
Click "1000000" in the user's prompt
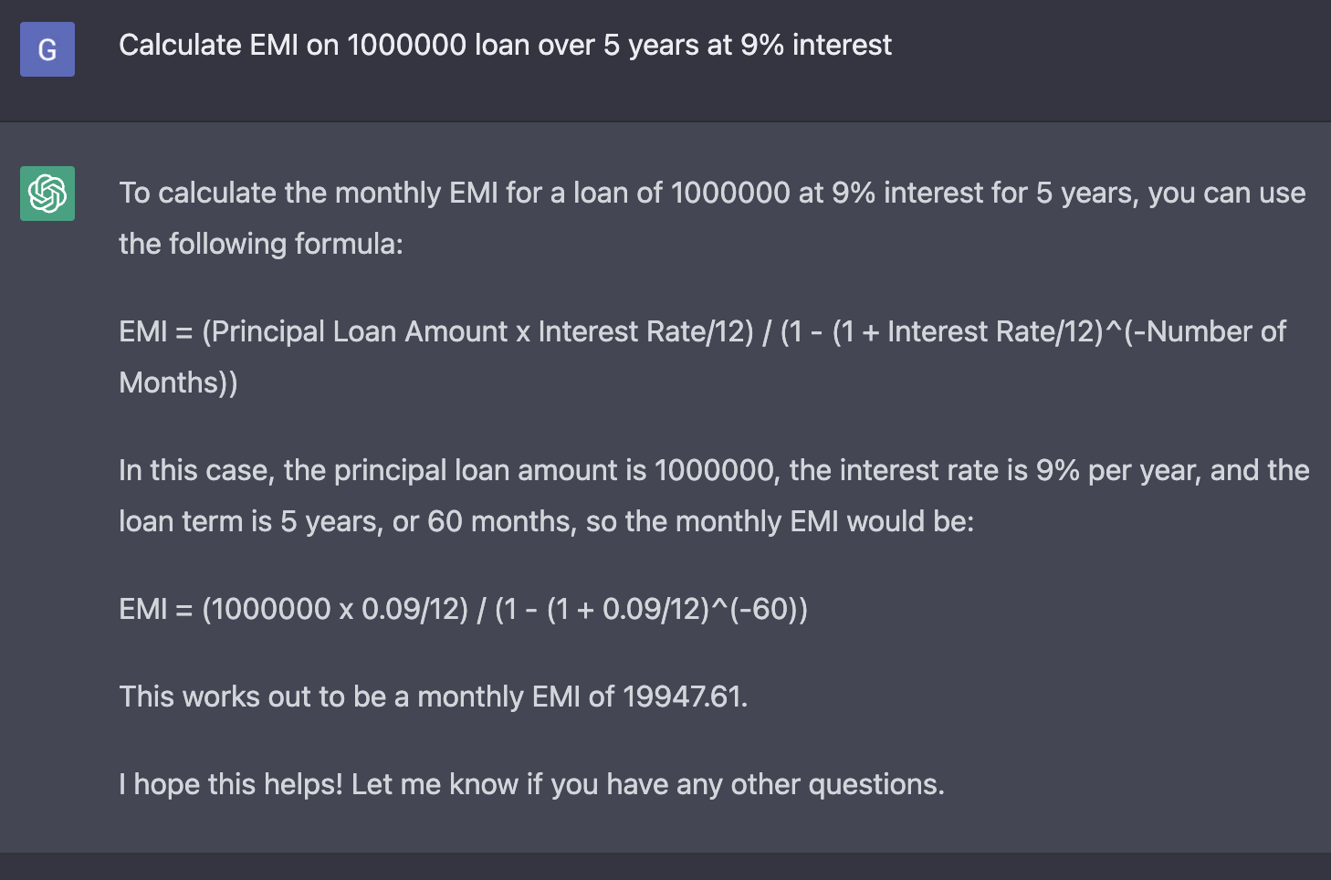406,46
